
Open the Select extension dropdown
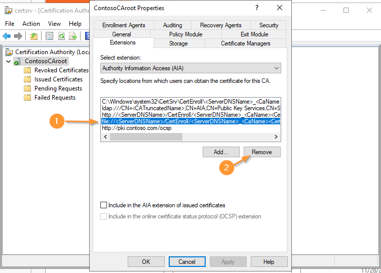(x=190, y=68)
